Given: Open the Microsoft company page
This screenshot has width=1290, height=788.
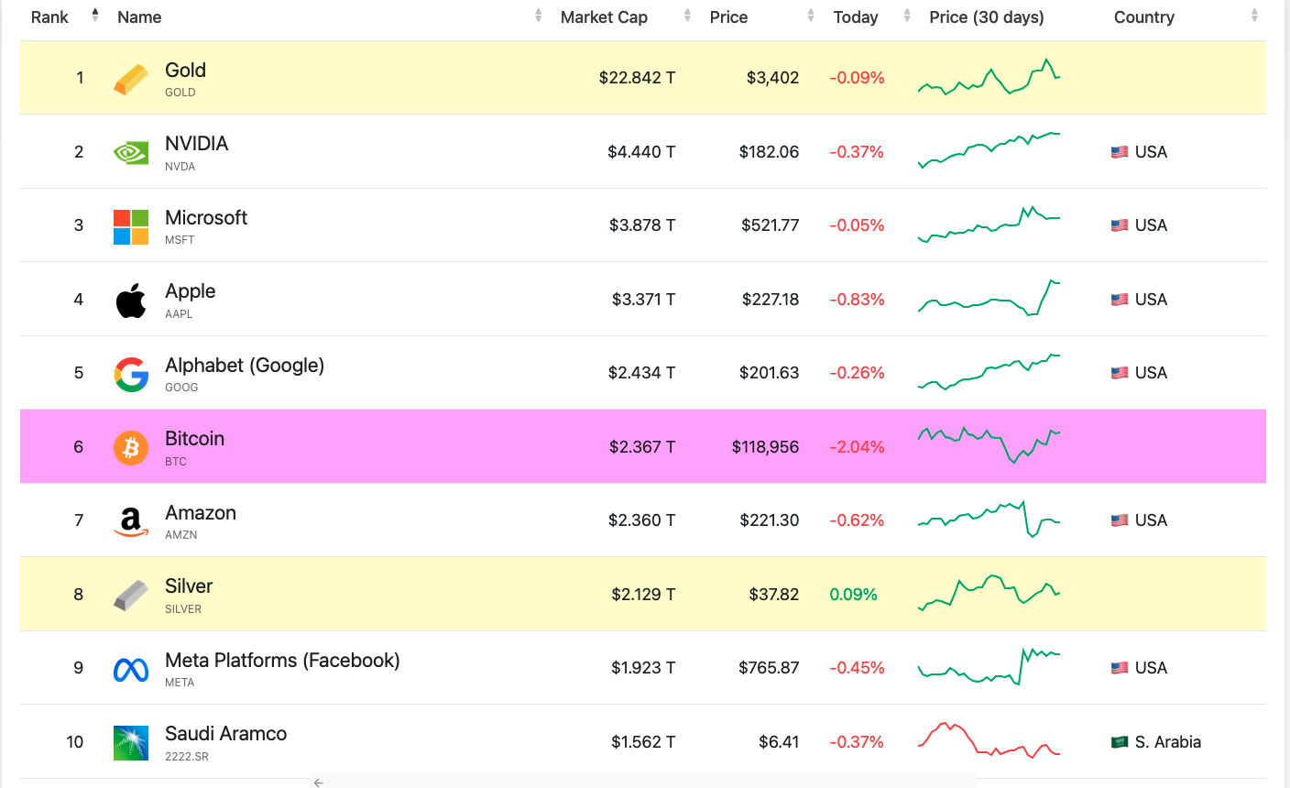Looking at the screenshot, I should (x=206, y=217).
